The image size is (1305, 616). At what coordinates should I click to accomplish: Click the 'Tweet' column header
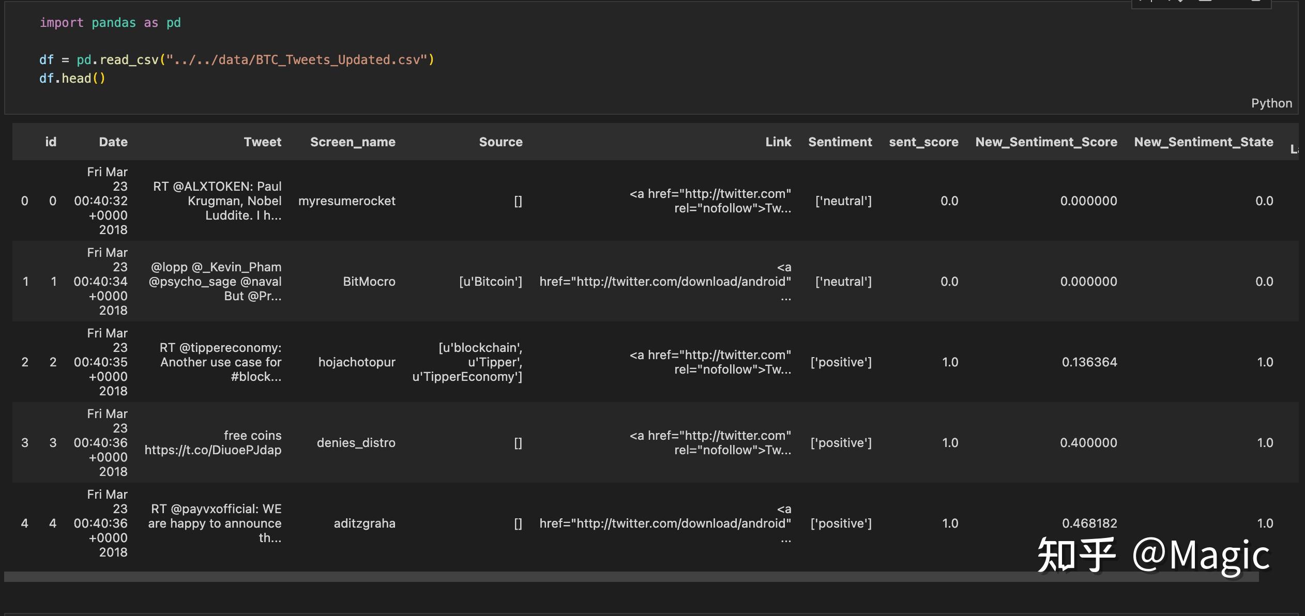(x=263, y=142)
